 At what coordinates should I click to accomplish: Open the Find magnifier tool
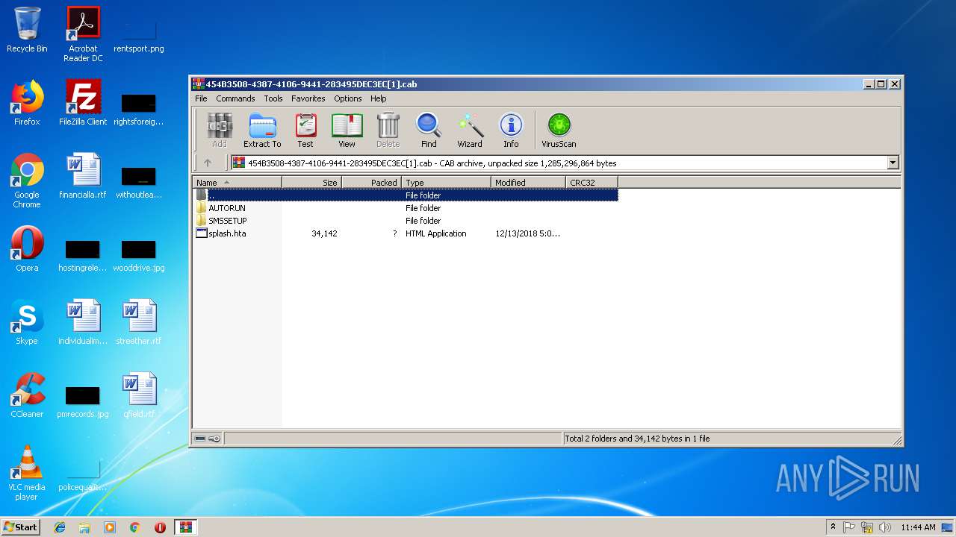coord(429,131)
